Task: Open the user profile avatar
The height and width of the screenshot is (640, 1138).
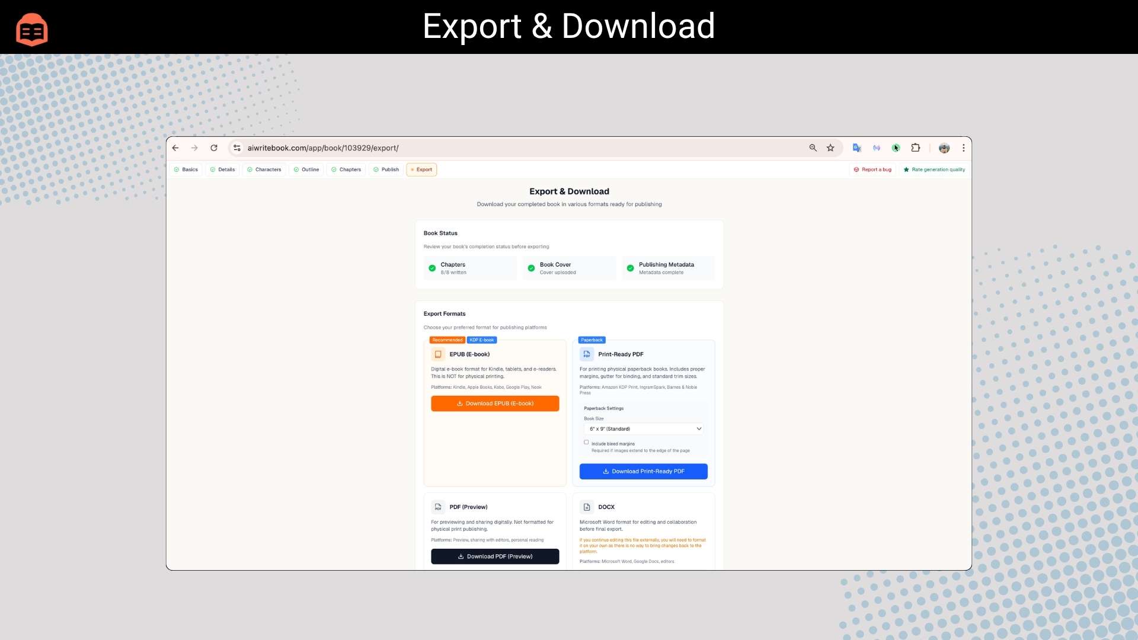Action: click(x=944, y=148)
